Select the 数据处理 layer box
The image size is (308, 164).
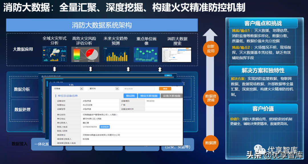coord(23,110)
